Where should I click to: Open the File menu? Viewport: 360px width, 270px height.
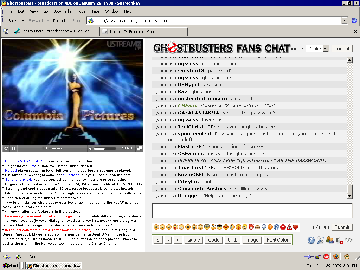coord(9,11)
